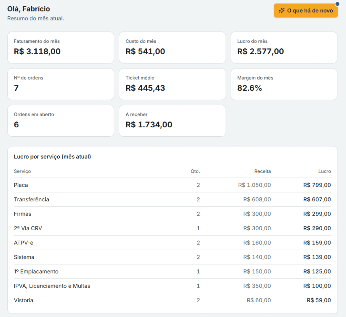The width and height of the screenshot is (346, 317).
Task: Click Vistoria revenue 'R$ 60,00'
Action: [x=259, y=300]
